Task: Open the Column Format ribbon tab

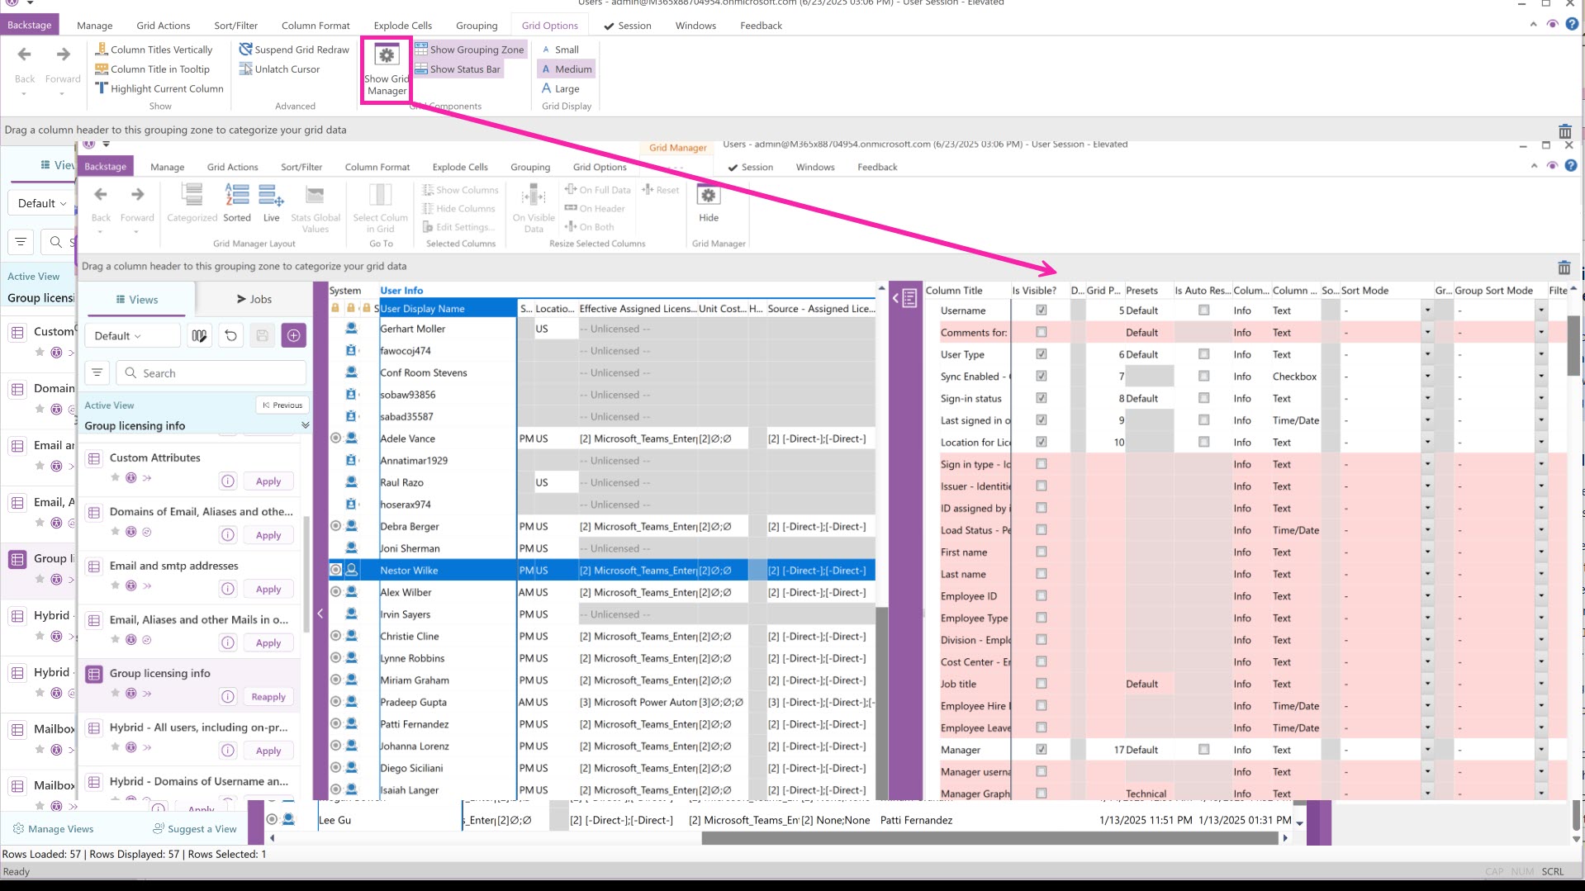Action: pyautogui.click(x=315, y=26)
